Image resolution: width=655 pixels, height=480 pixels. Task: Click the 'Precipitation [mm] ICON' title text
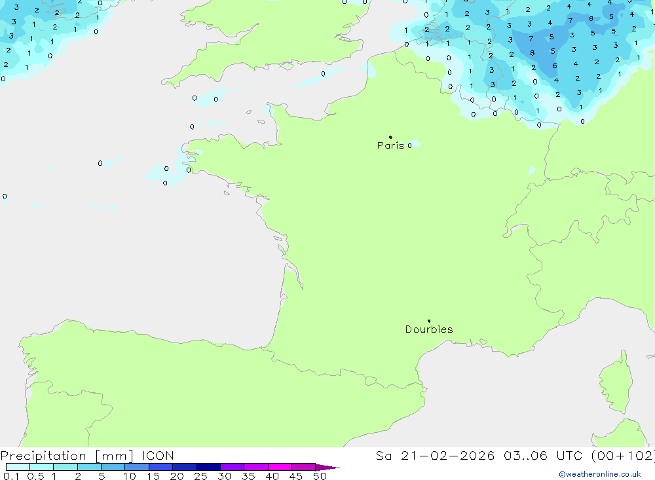pyautogui.click(x=87, y=455)
